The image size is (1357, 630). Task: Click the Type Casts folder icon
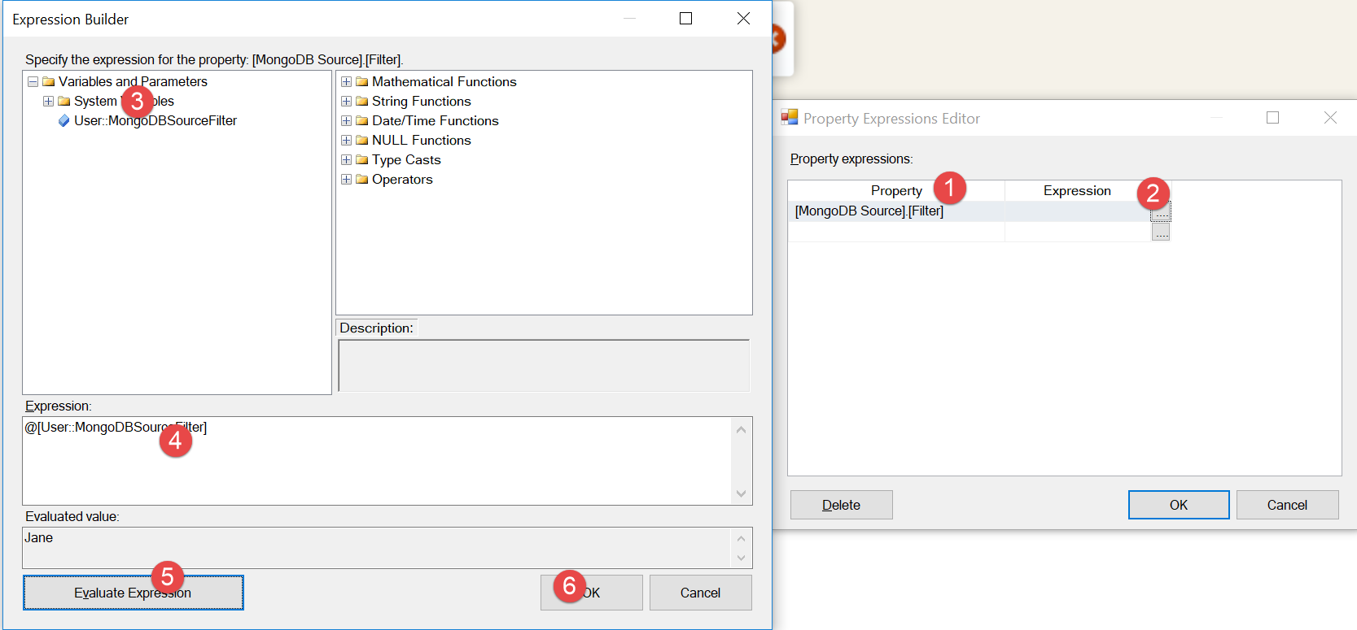pos(362,159)
